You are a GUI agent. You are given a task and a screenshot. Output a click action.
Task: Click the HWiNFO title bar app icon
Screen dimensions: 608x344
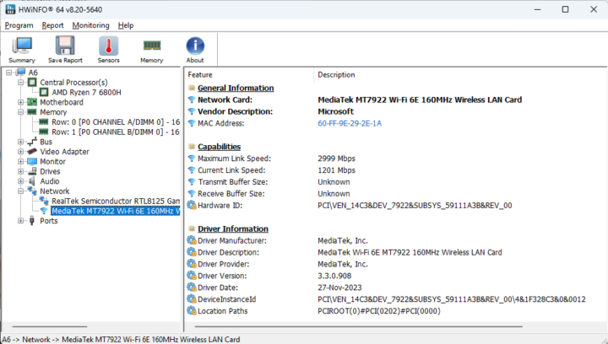pyautogui.click(x=10, y=9)
